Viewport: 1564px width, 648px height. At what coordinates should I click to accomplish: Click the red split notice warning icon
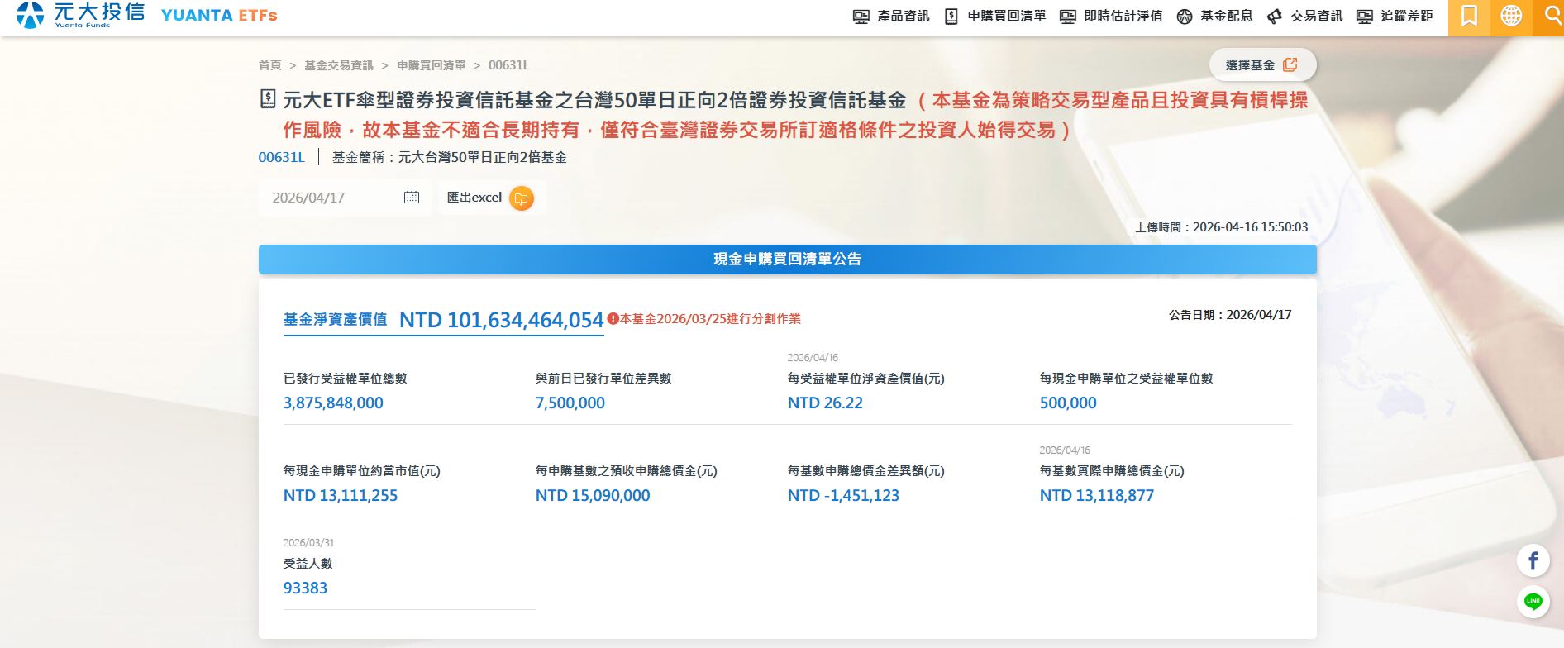pyautogui.click(x=613, y=319)
